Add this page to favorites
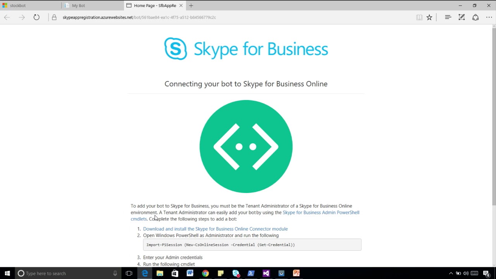The width and height of the screenshot is (496, 279). pyautogui.click(x=429, y=17)
